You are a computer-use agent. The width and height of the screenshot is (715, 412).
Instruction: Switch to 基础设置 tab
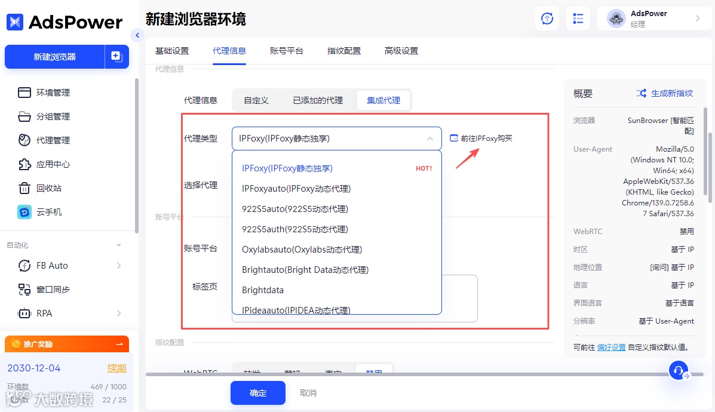(172, 51)
